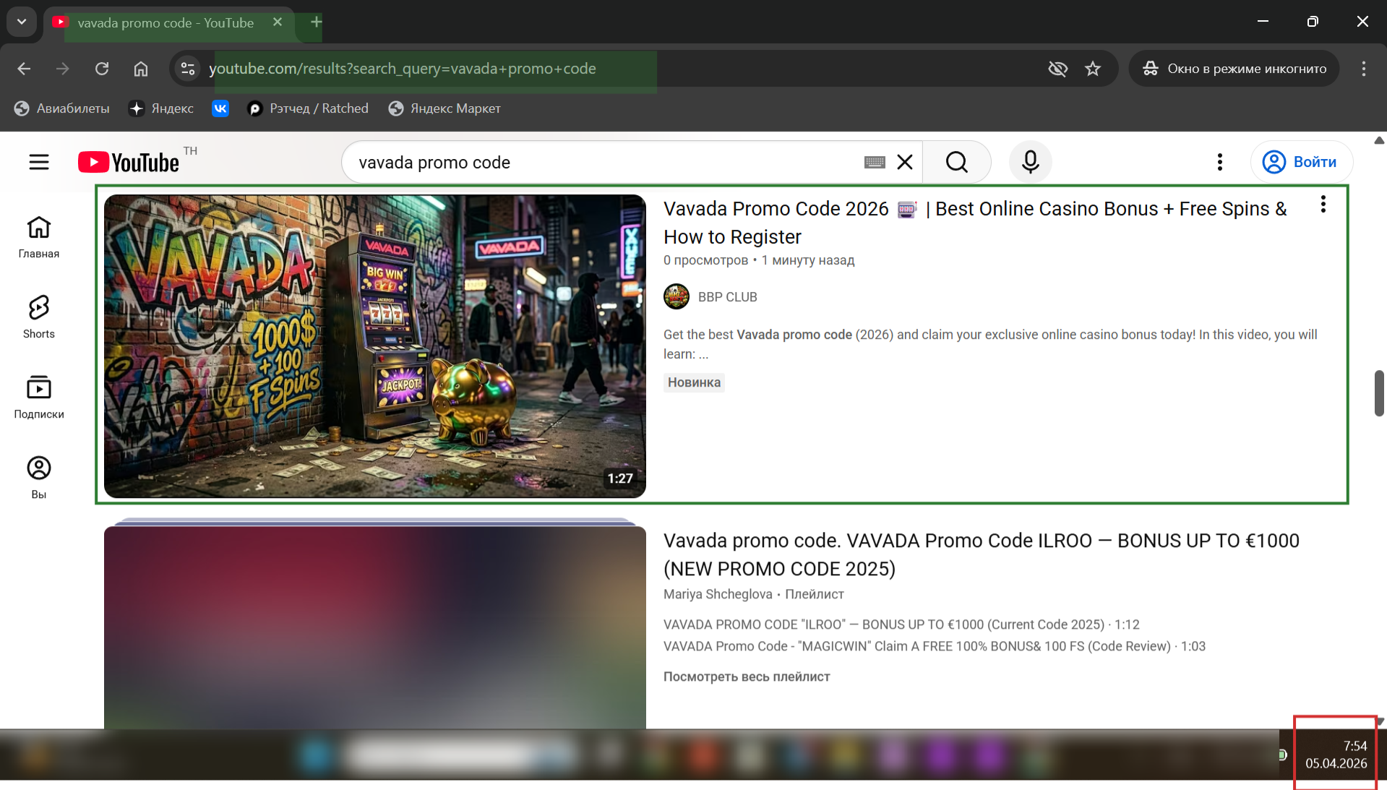
Task: Expand the tab search dropdown arrow
Action: point(22,22)
